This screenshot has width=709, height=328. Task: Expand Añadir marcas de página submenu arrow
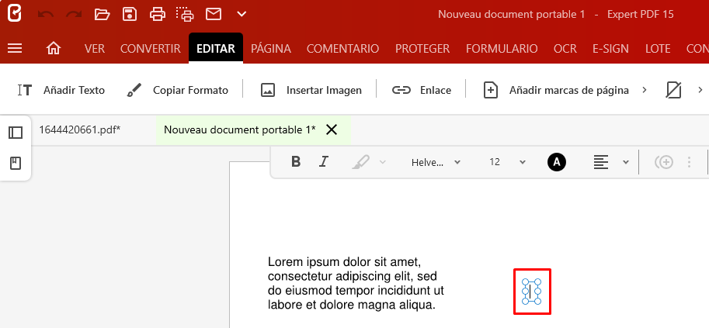click(x=645, y=90)
